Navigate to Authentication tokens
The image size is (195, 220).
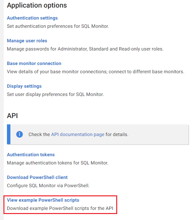click(x=31, y=155)
